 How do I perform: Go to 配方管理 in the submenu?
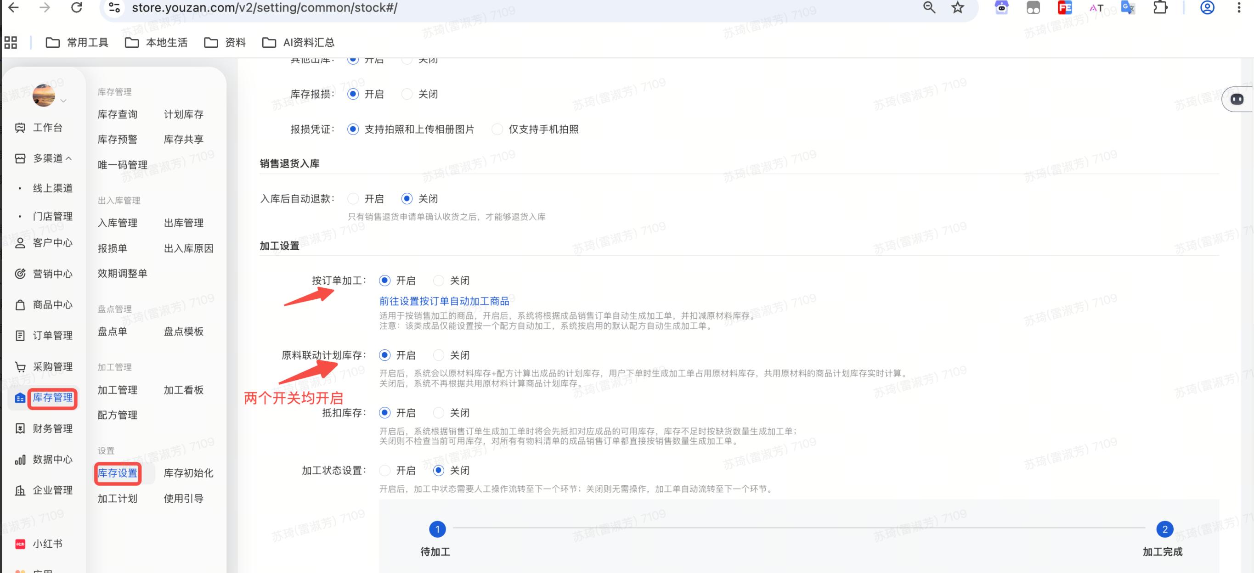coord(117,415)
